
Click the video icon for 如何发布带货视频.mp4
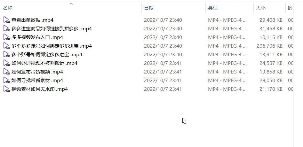point(6,72)
